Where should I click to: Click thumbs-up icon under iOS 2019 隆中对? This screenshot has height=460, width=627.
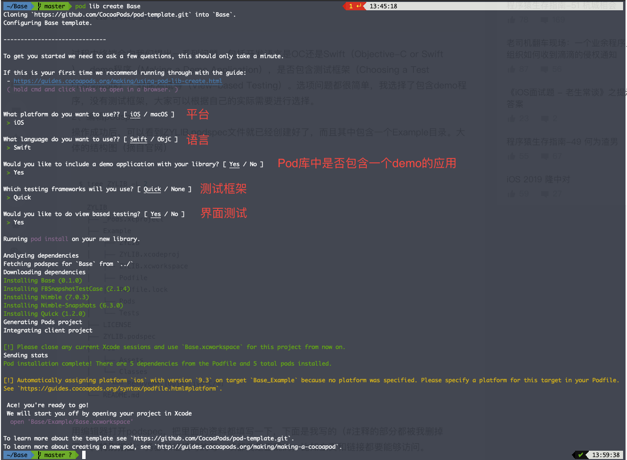click(x=512, y=194)
